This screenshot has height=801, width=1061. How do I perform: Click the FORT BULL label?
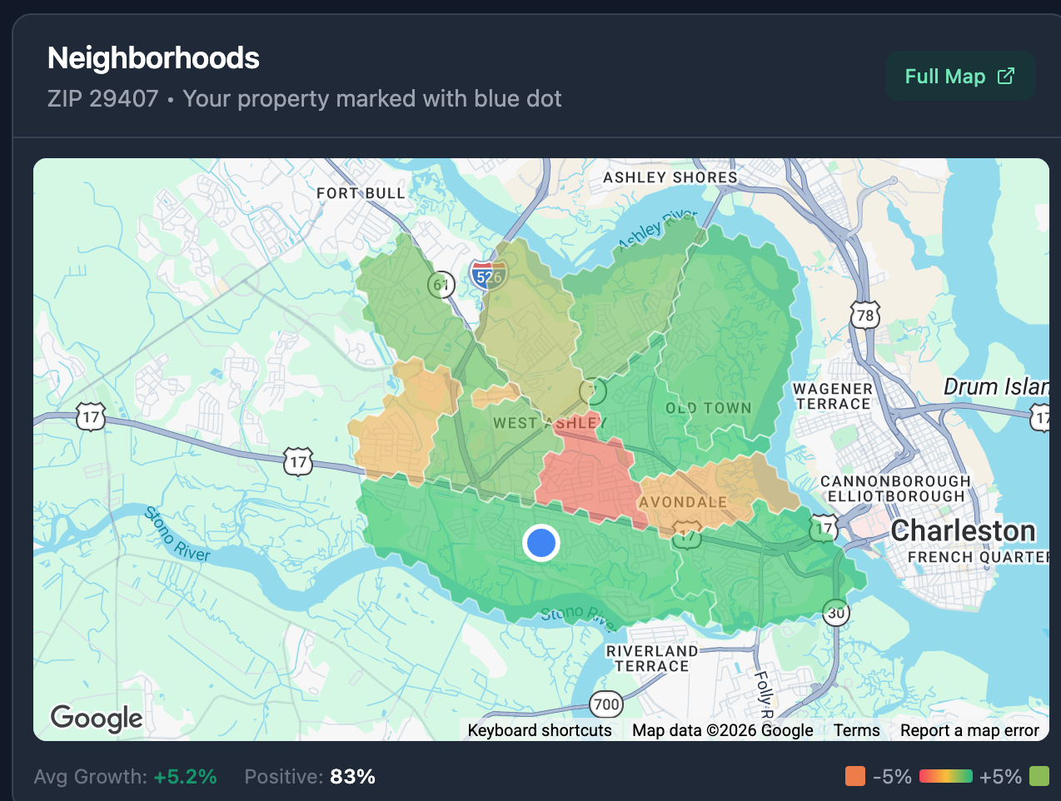click(361, 193)
